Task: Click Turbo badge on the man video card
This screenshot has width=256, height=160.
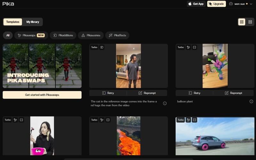Action: click(x=94, y=47)
